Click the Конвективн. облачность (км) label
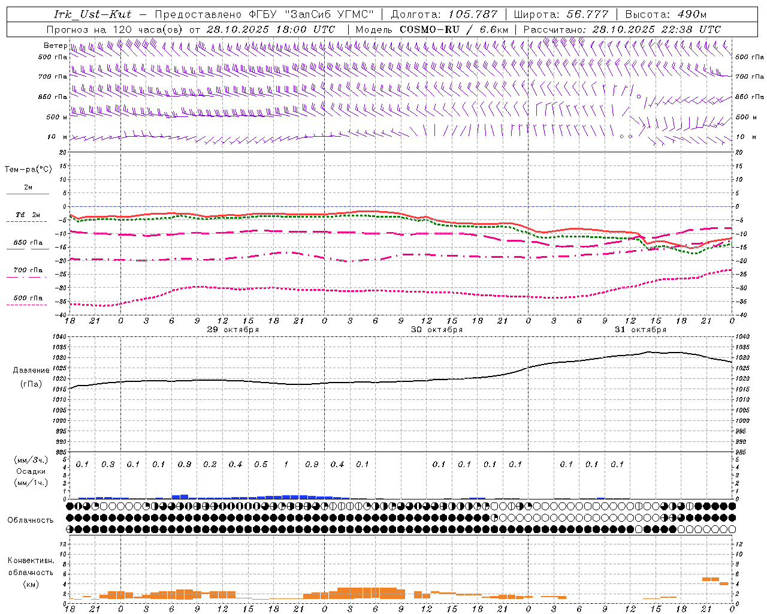This screenshot has height=614, width=767. pos(31,572)
